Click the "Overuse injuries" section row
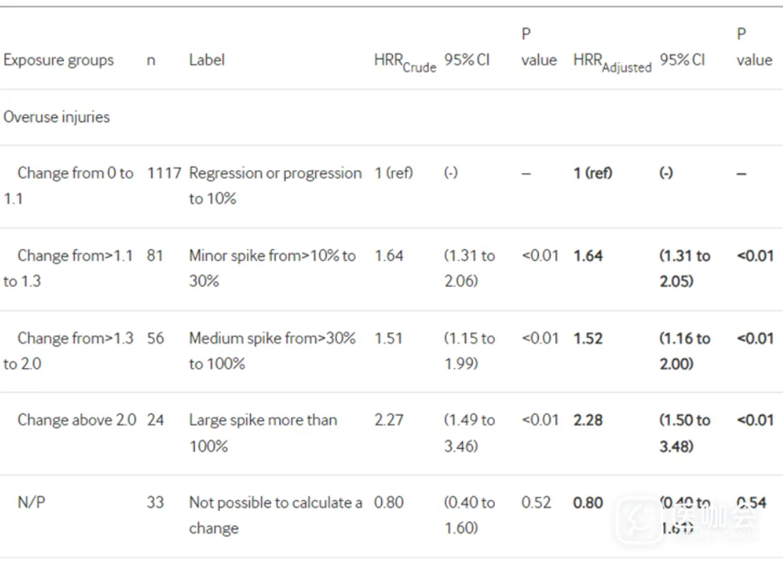Image resolution: width=783 pixels, height=563 pixels. pos(56,117)
